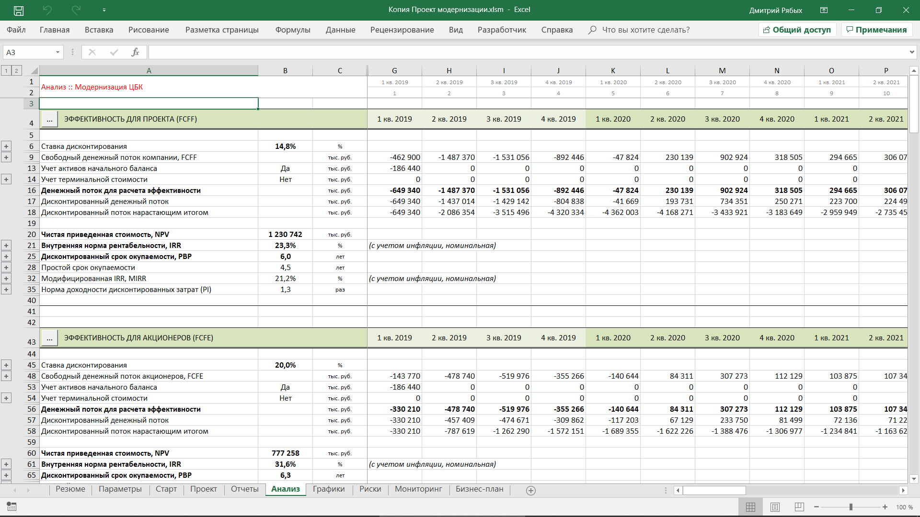Switch to the Графики sheet tab
The image size is (920, 517).
point(329,489)
